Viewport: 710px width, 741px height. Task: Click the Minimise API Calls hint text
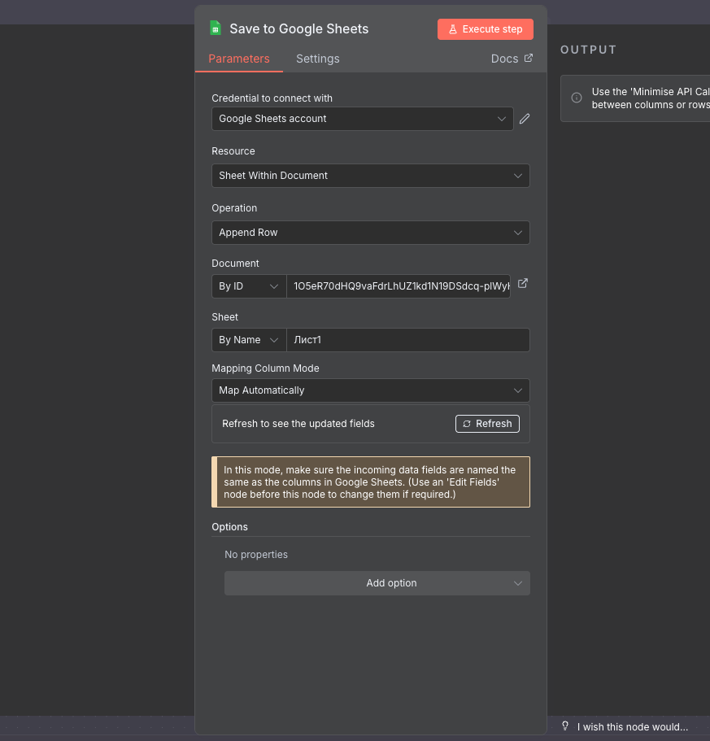651,98
